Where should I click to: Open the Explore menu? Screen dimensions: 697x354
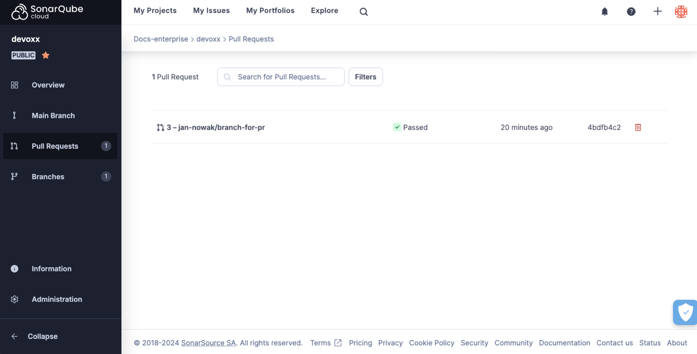click(324, 10)
